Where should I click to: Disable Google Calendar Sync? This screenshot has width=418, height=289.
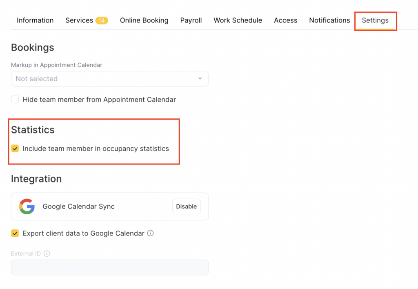coord(187,207)
